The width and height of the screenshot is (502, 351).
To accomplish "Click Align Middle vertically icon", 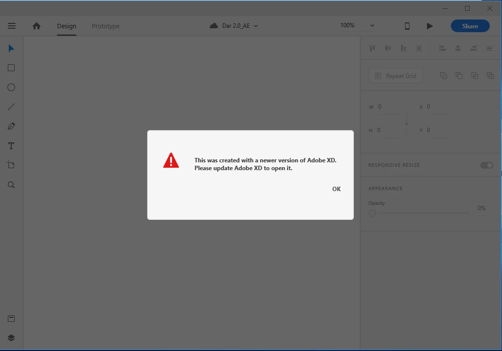I will (387, 48).
